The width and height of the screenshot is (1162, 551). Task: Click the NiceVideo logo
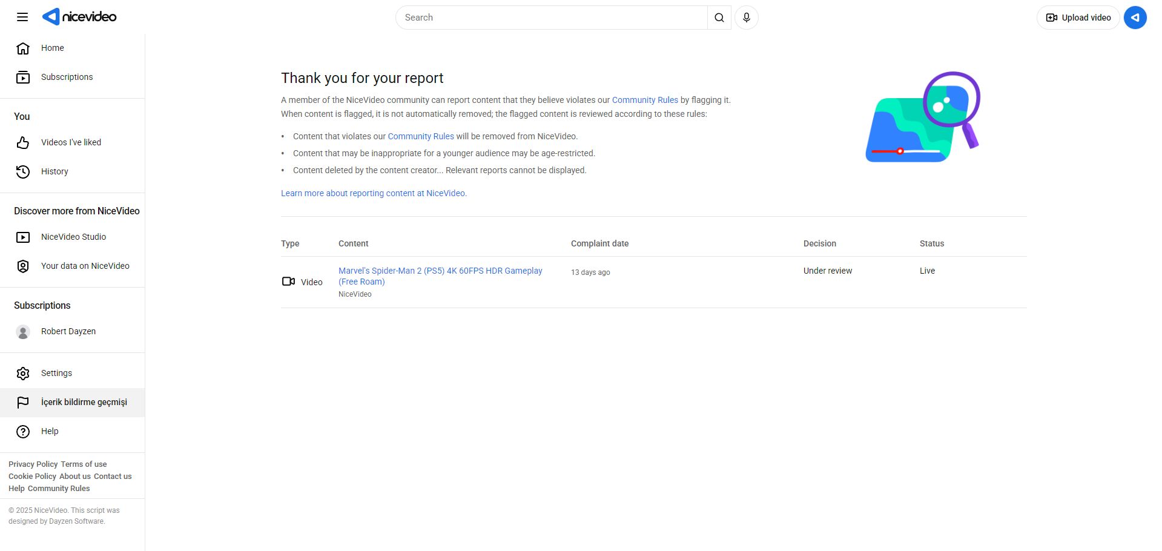click(x=79, y=17)
